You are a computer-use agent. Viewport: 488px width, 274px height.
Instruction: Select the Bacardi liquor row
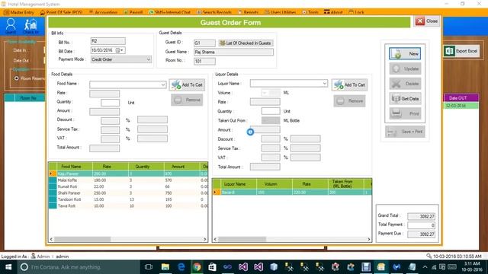pos(292,193)
